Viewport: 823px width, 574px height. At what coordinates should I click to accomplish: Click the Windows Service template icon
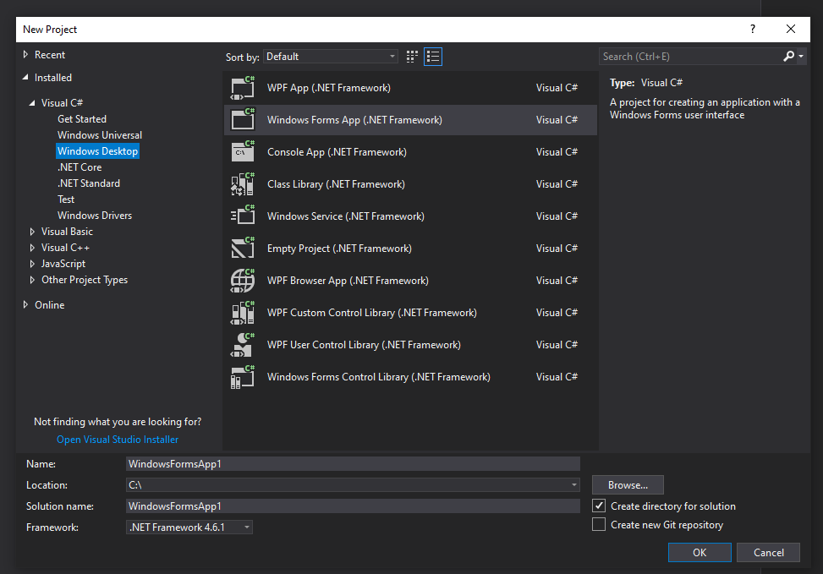tap(243, 216)
